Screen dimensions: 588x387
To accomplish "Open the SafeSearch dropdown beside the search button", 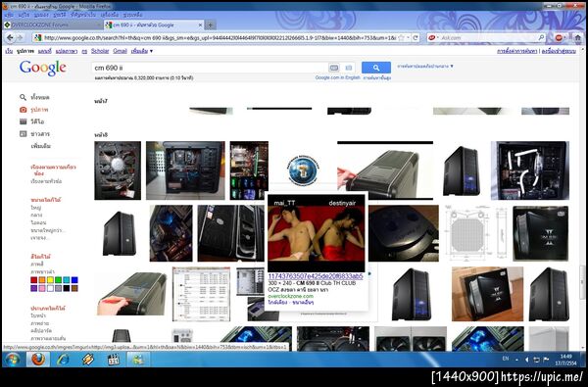I will 425,66.
